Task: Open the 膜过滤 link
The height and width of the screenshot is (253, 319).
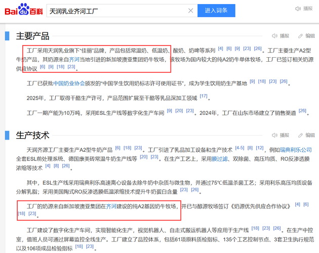Action: [x=220, y=159]
